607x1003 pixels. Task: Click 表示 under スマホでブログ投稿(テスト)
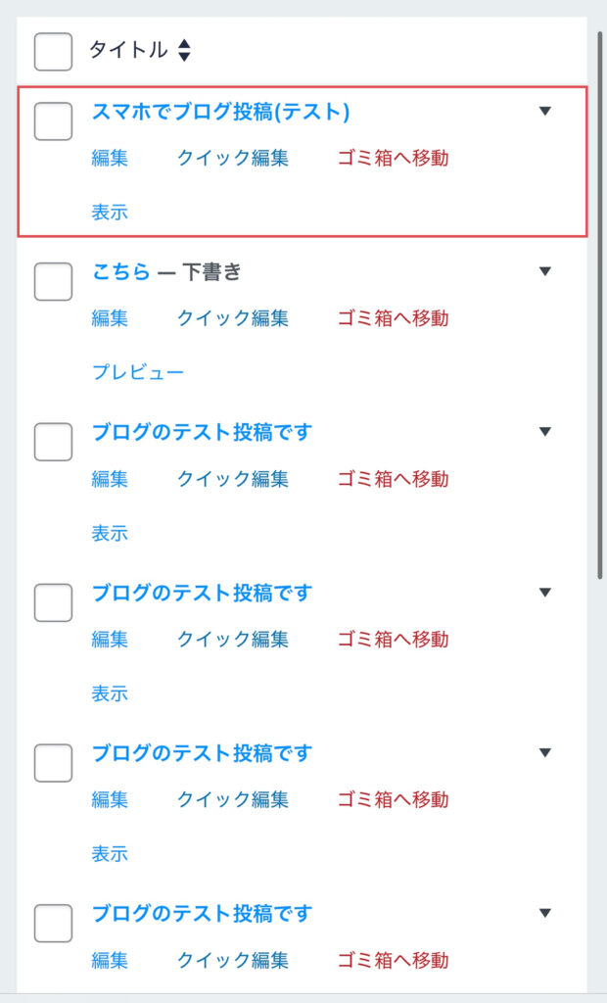pos(110,213)
